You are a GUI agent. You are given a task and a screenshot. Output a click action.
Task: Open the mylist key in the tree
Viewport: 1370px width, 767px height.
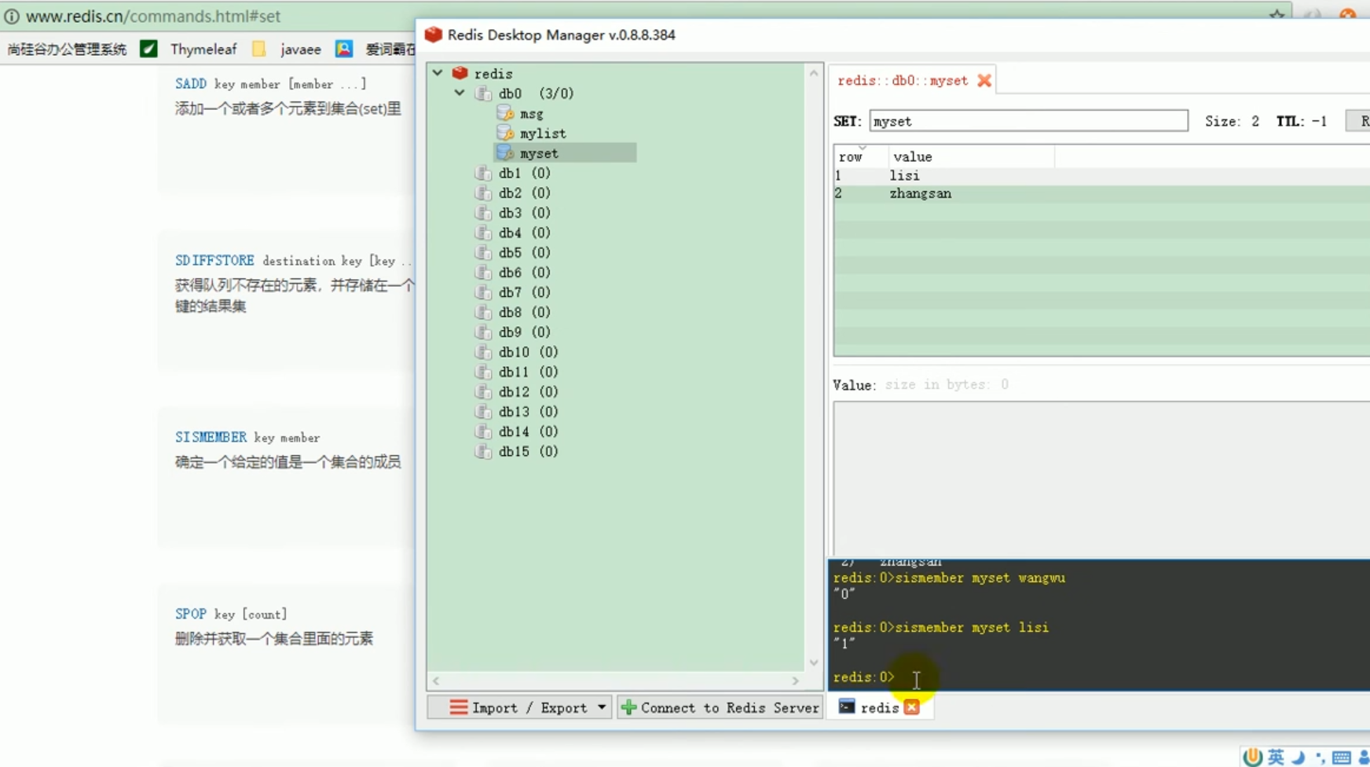coord(541,133)
